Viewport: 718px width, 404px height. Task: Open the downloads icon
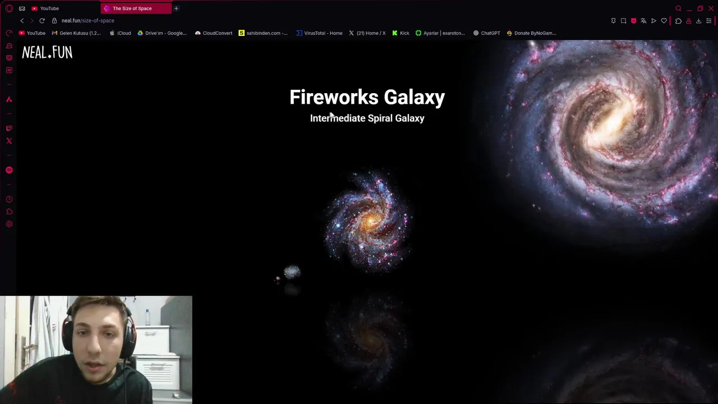click(x=698, y=21)
